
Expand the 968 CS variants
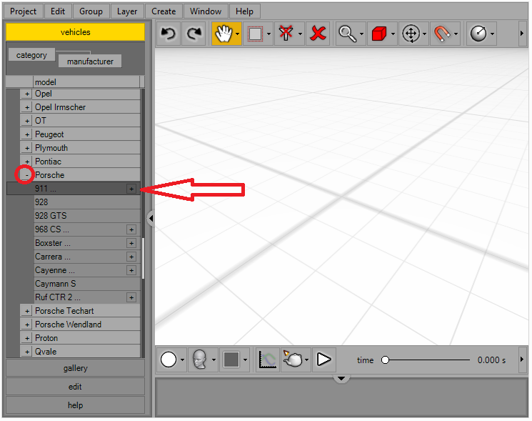pos(131,229)
